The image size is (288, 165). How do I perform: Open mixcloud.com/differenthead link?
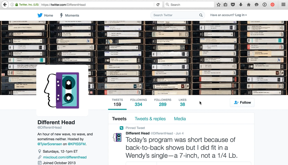[65, 157]
